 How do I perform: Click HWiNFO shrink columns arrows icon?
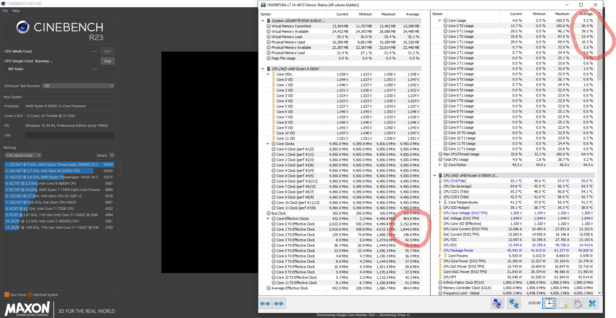pyautogui.click(x=279, y=304)
